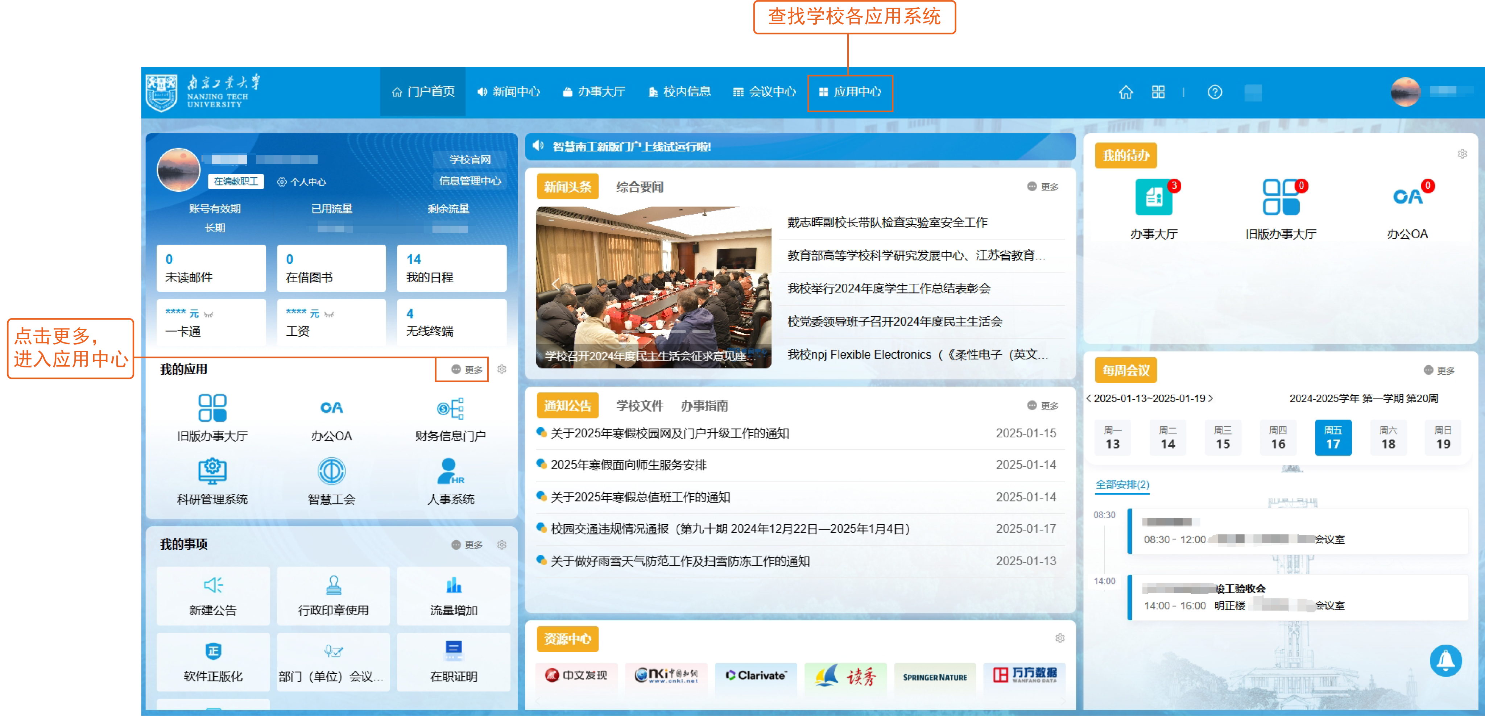Click 信息管理中心 button

pyautogui.click(x=470, y=181)
